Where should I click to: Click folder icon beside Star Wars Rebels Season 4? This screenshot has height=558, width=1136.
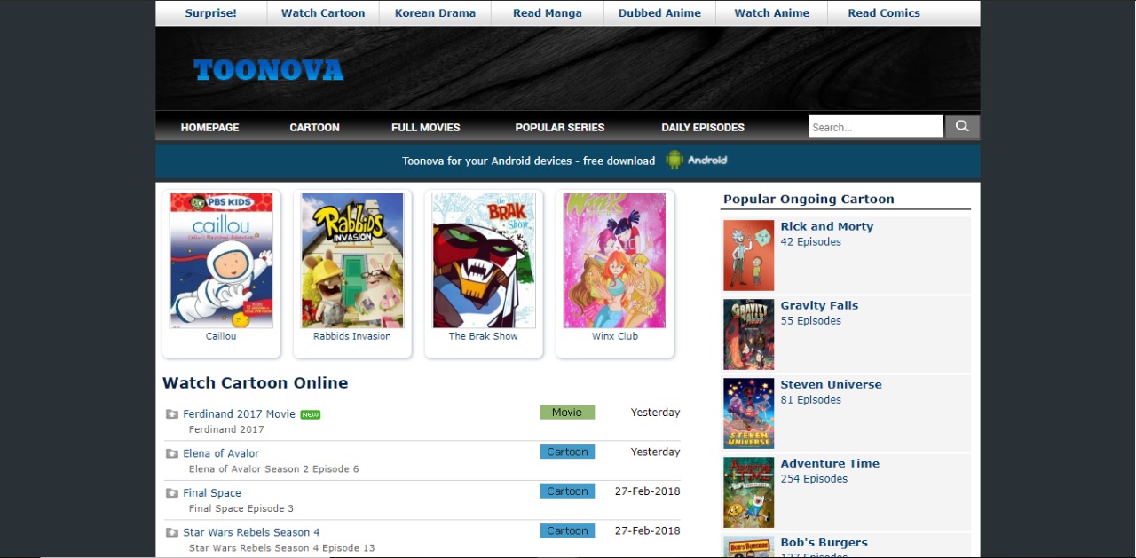(x=171, y=532)
